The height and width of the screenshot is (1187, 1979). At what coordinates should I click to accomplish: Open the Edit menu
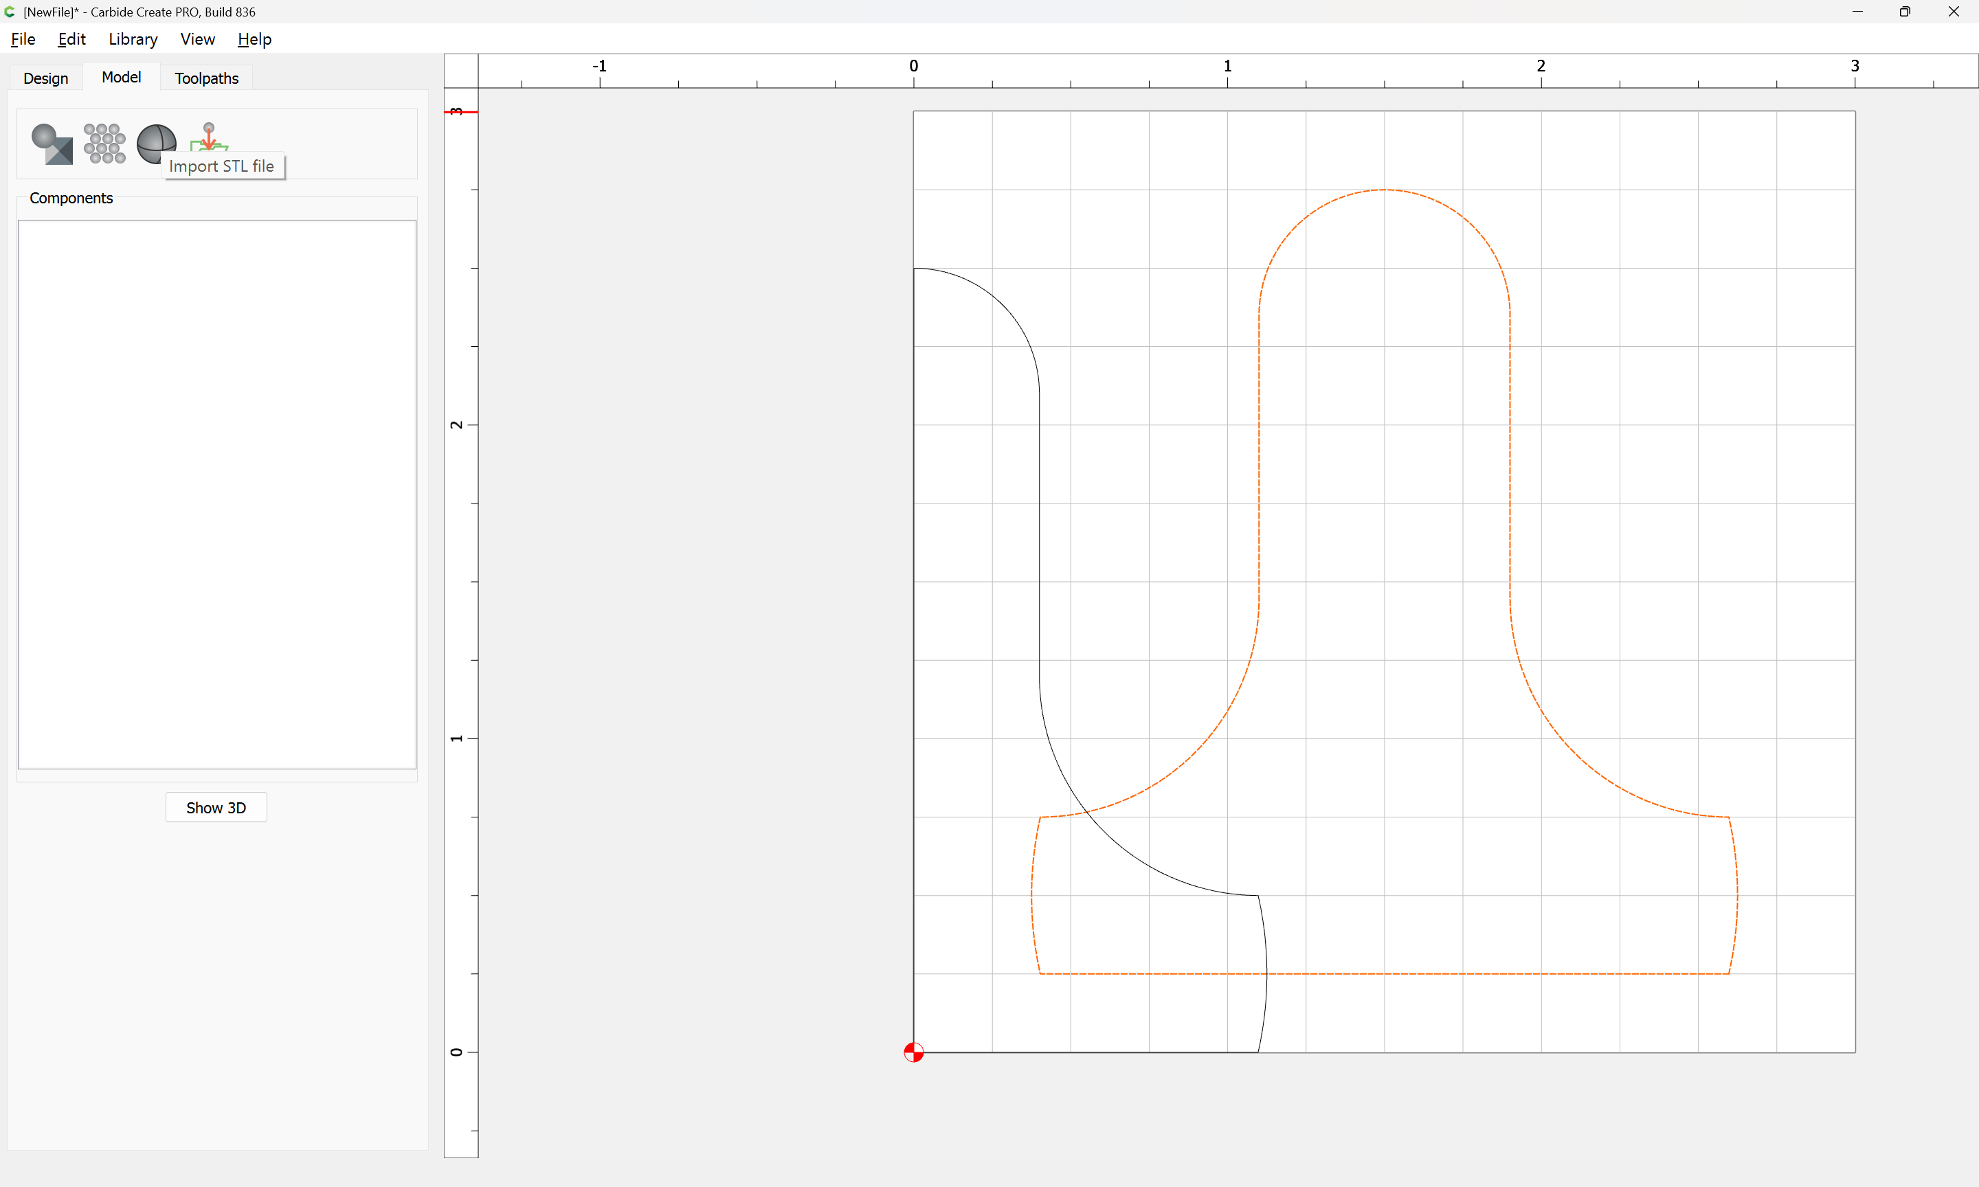[x=71, y=39]
